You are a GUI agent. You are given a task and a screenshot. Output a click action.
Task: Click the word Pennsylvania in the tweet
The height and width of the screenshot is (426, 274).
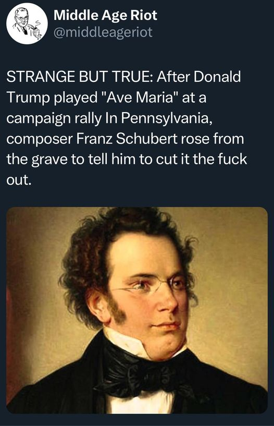(x=165, y=118)
